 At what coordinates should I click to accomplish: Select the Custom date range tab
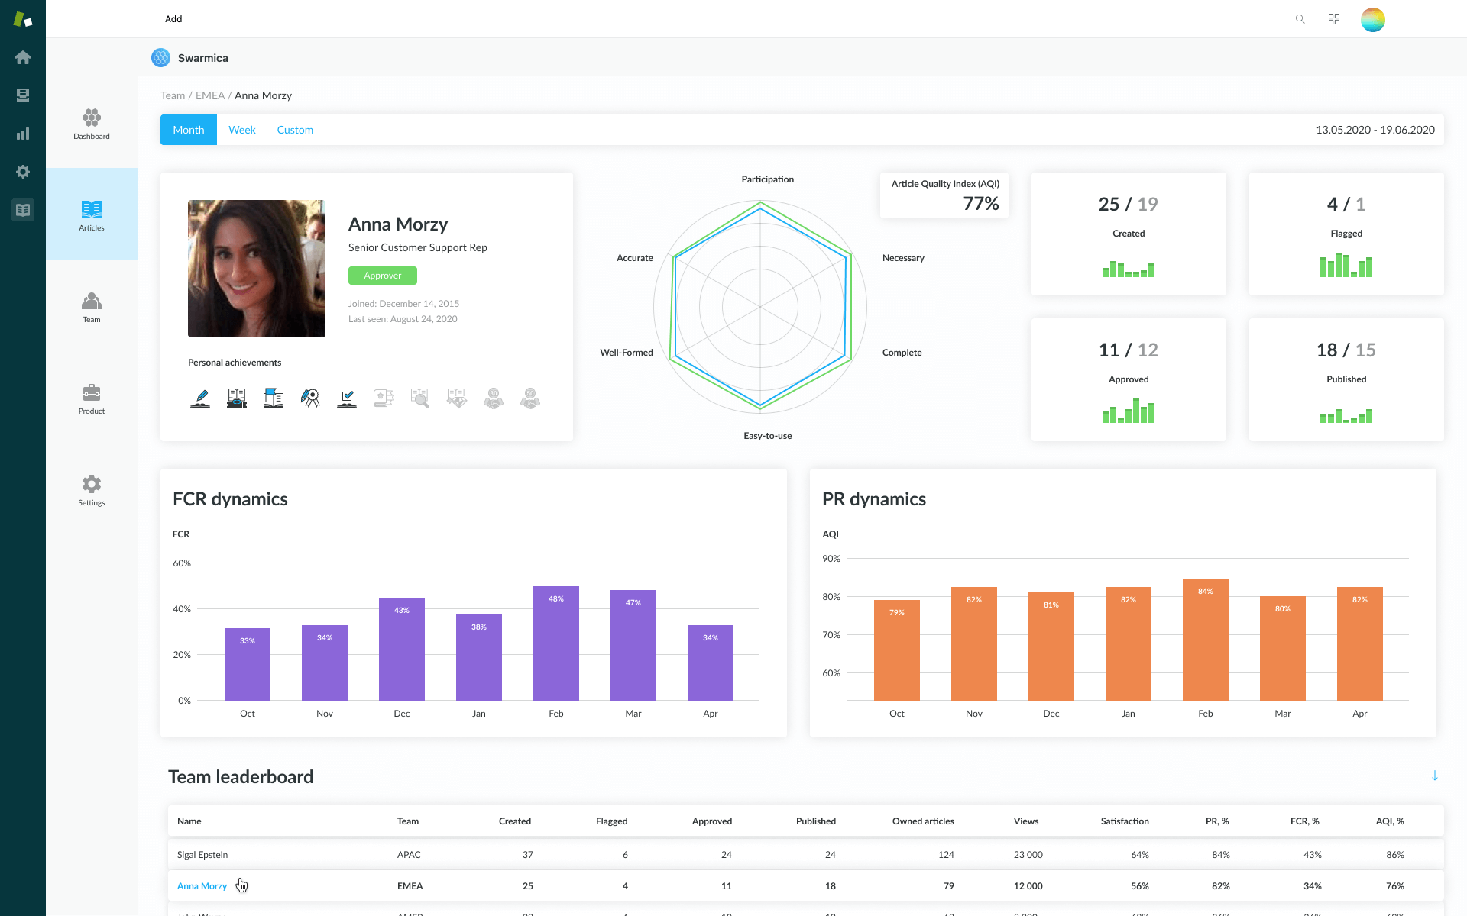point(295,130)
